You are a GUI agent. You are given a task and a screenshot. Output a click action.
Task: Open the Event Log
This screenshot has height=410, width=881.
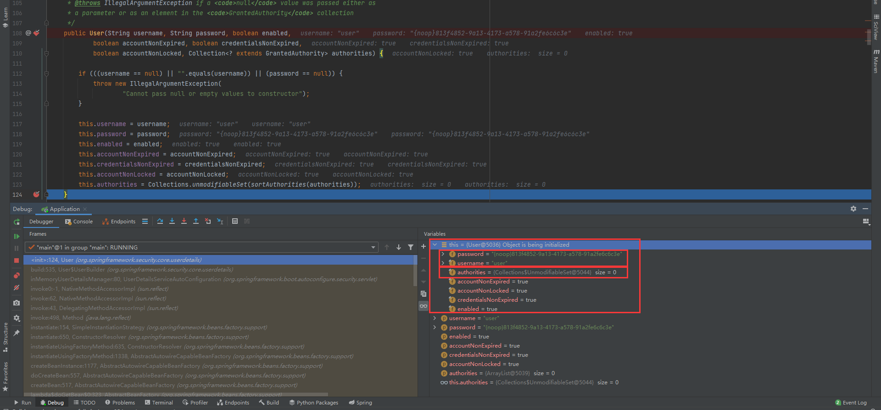(x=851, y=403)
